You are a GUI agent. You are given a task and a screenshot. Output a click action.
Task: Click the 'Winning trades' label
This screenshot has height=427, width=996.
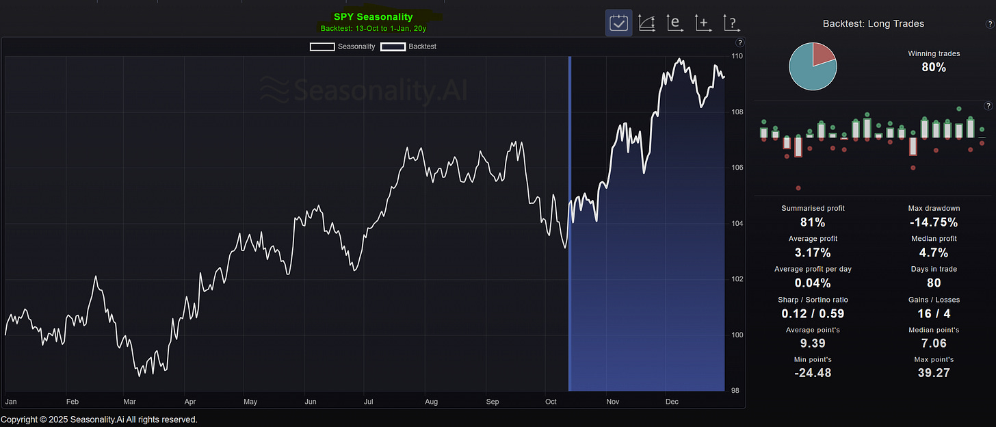[934, 53]
